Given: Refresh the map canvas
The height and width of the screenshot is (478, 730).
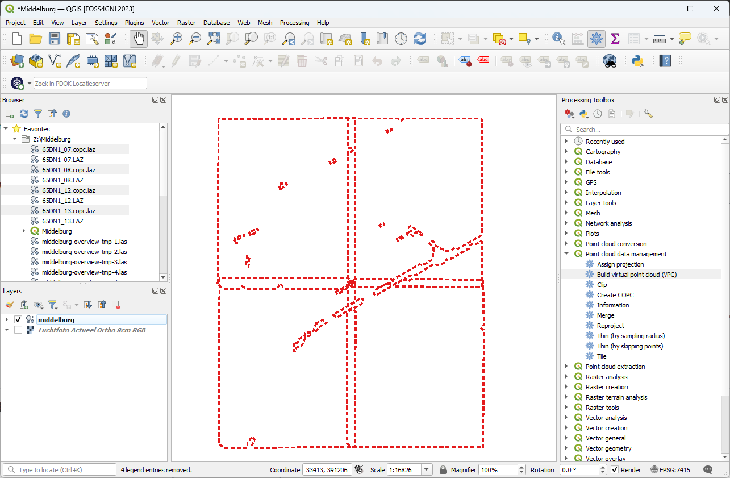Looking at the screenshot, I should (419, 39).
